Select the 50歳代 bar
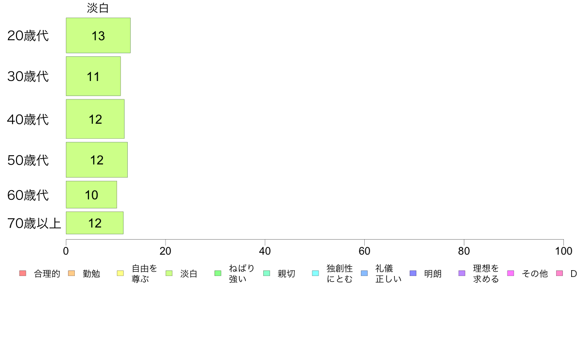Viewport: 577px width, 357px height. point(97,160)
